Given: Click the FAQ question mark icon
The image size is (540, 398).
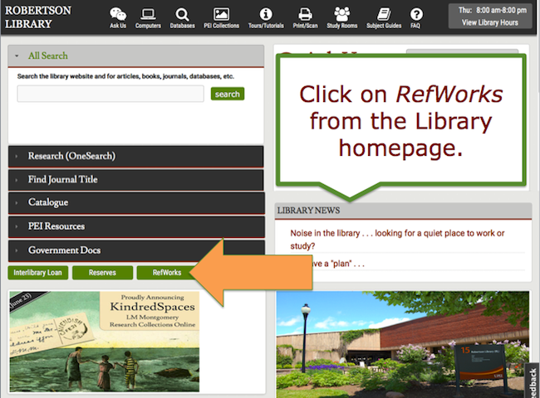Looking at the screenshot, I should pos(415,15).
